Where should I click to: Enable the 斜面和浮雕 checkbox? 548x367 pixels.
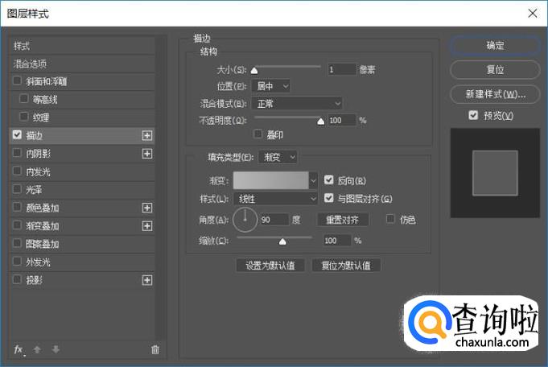[x=17, y=80]
